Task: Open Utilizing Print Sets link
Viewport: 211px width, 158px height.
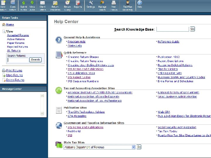Action: pyautogui.click(x=170, y=73)
